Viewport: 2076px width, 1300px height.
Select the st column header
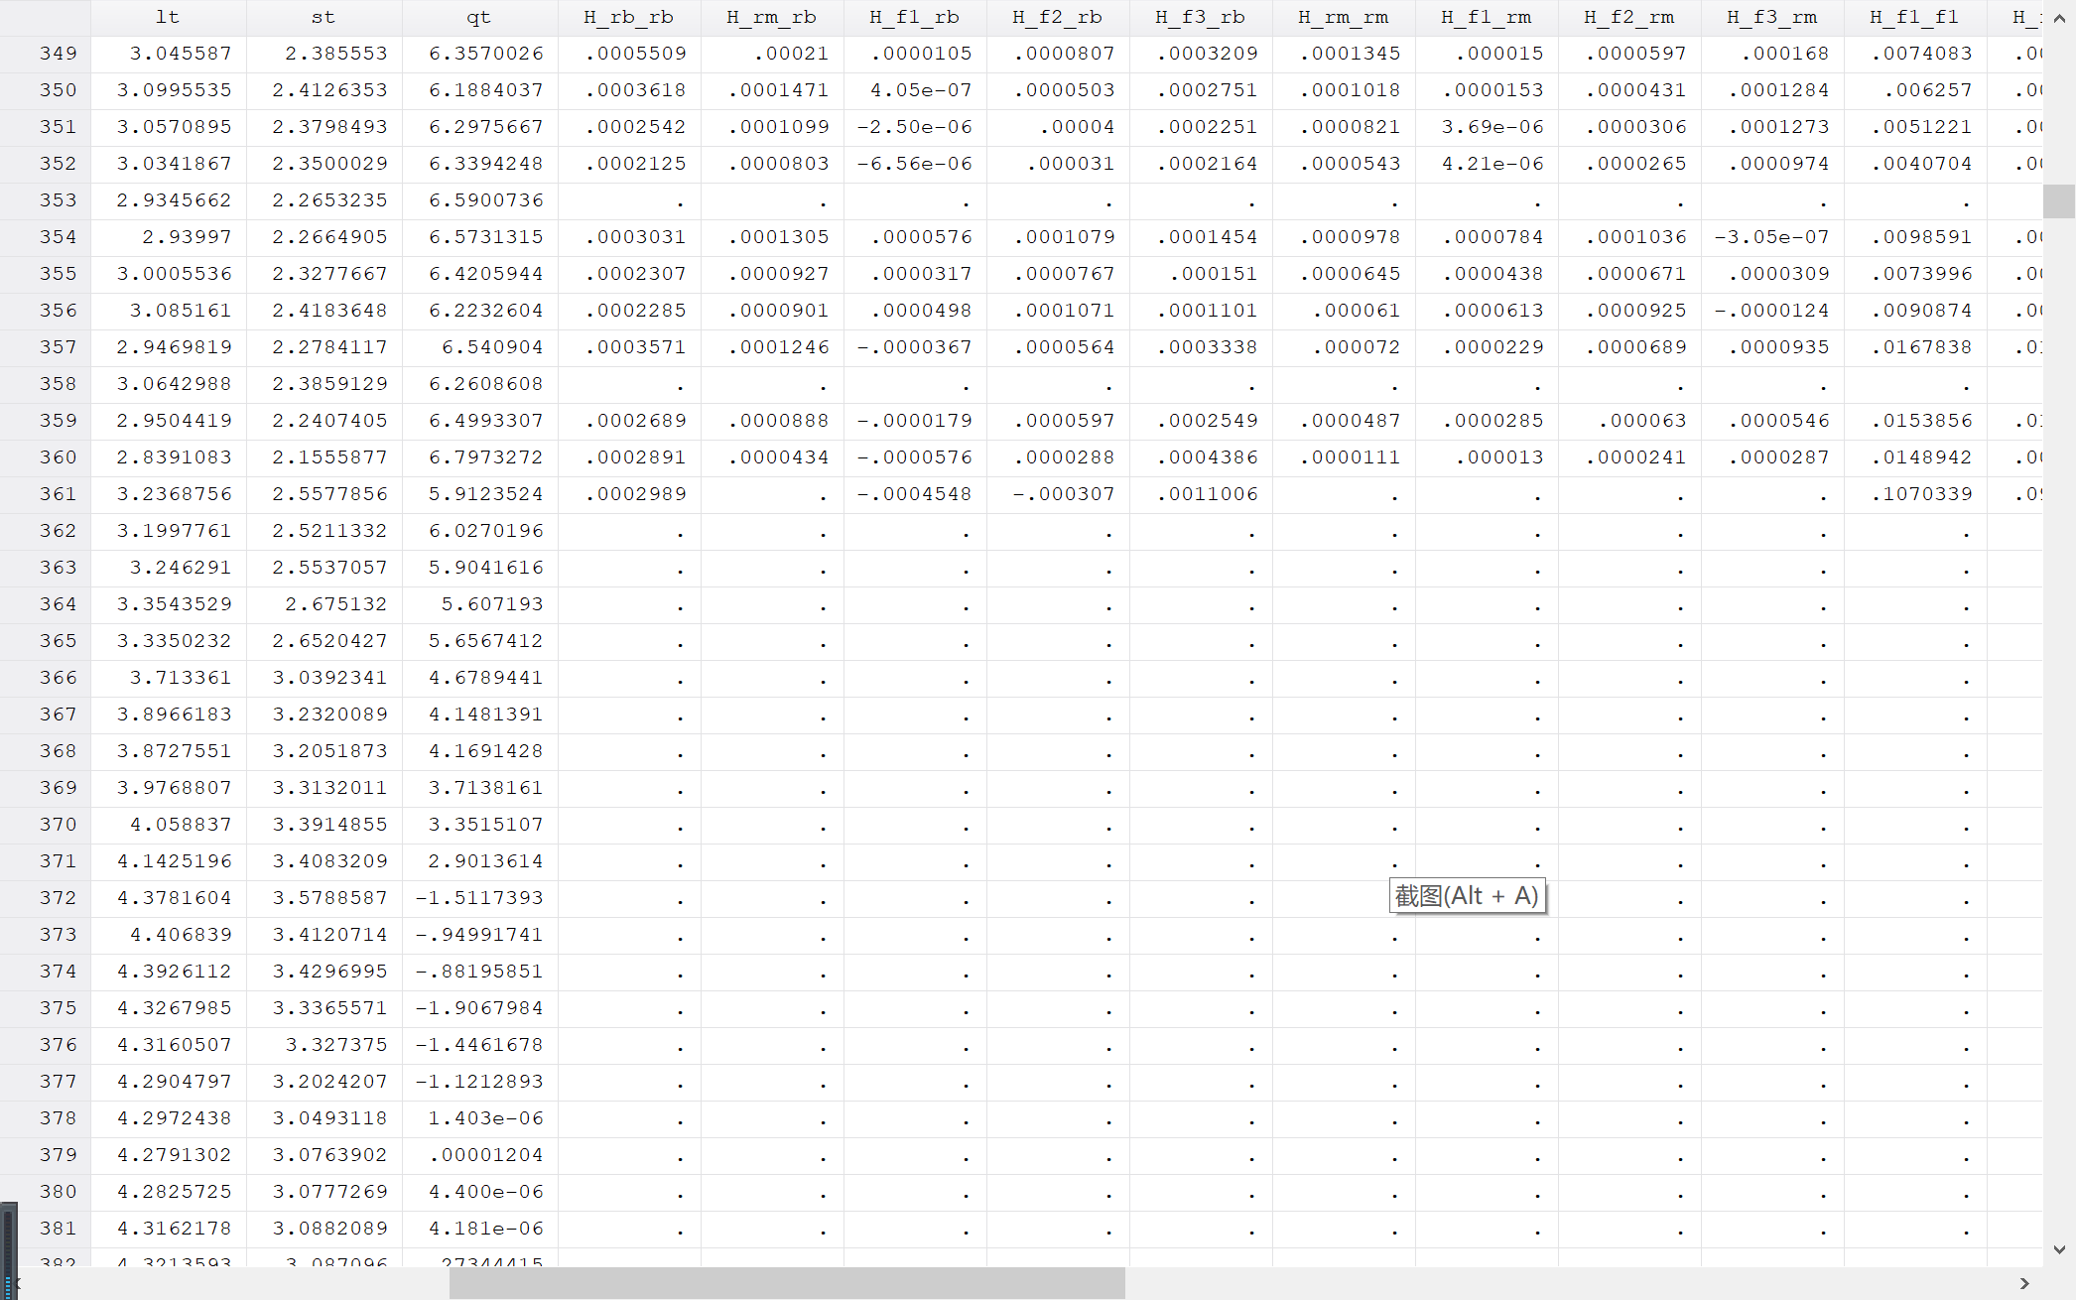click(x=324, y=17)
